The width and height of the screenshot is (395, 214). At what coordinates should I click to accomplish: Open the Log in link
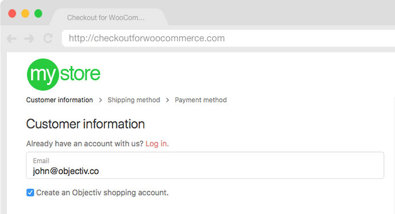(157, 143)
